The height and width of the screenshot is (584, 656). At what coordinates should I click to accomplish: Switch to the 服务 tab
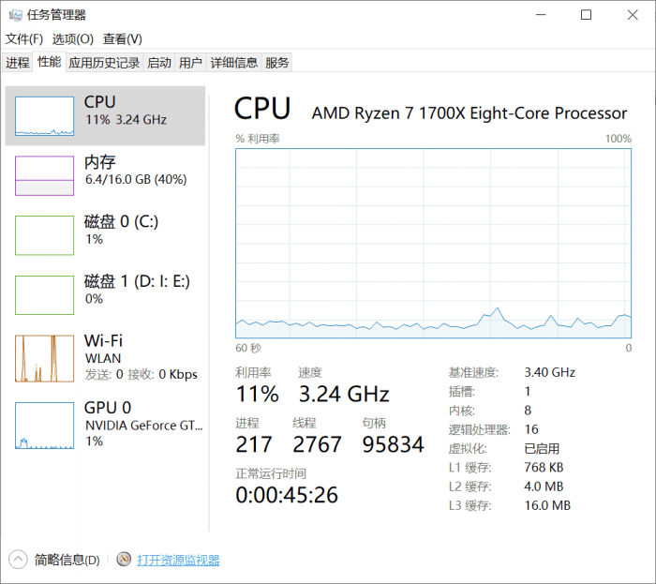[277, 63]
